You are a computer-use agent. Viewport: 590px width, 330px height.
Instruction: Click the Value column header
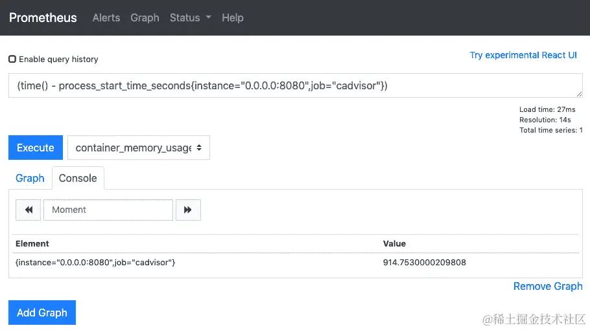pos(394,243)
